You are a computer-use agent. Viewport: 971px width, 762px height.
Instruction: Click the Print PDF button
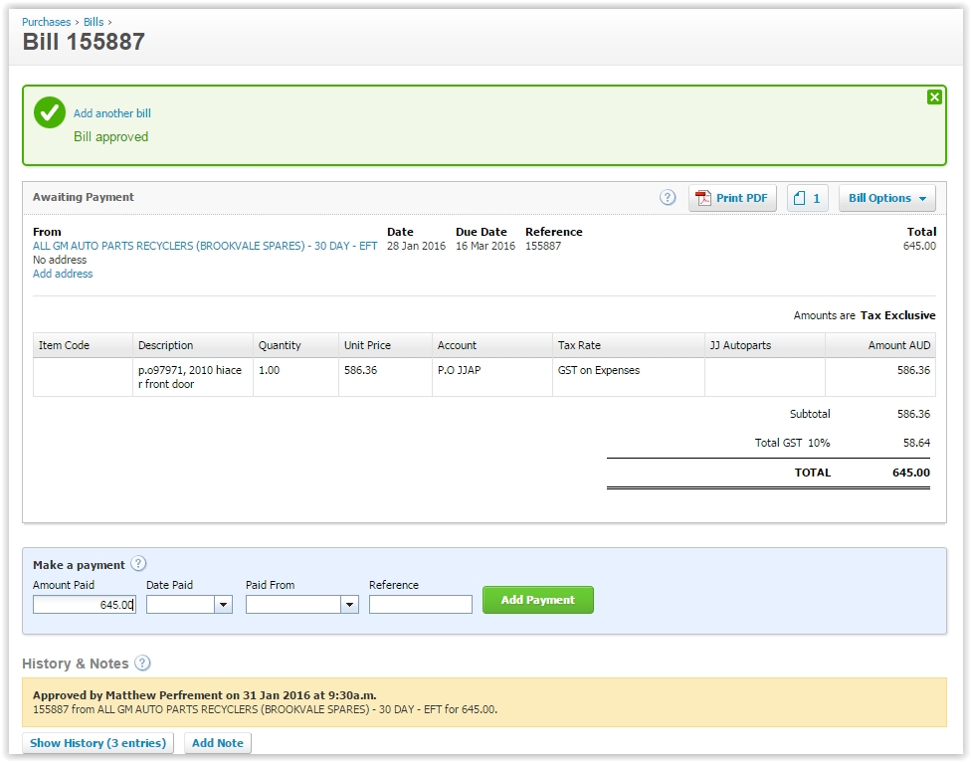coord(732,198)
